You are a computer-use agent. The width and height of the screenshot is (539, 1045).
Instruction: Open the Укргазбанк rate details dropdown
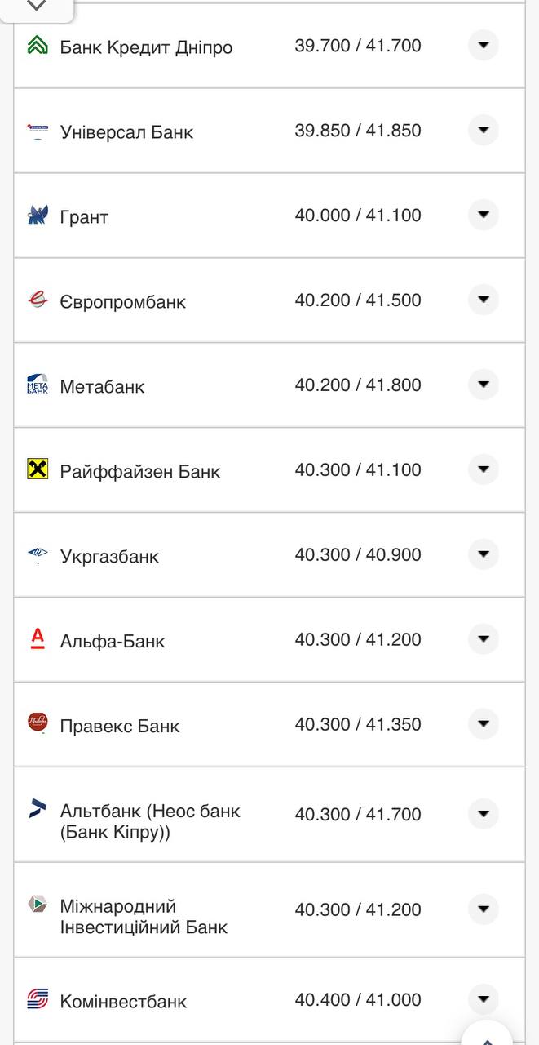pos(484,555)
